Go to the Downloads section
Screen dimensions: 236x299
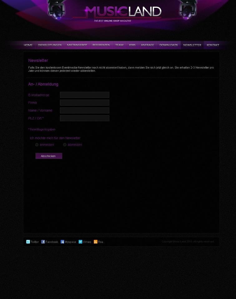(169, 45)
